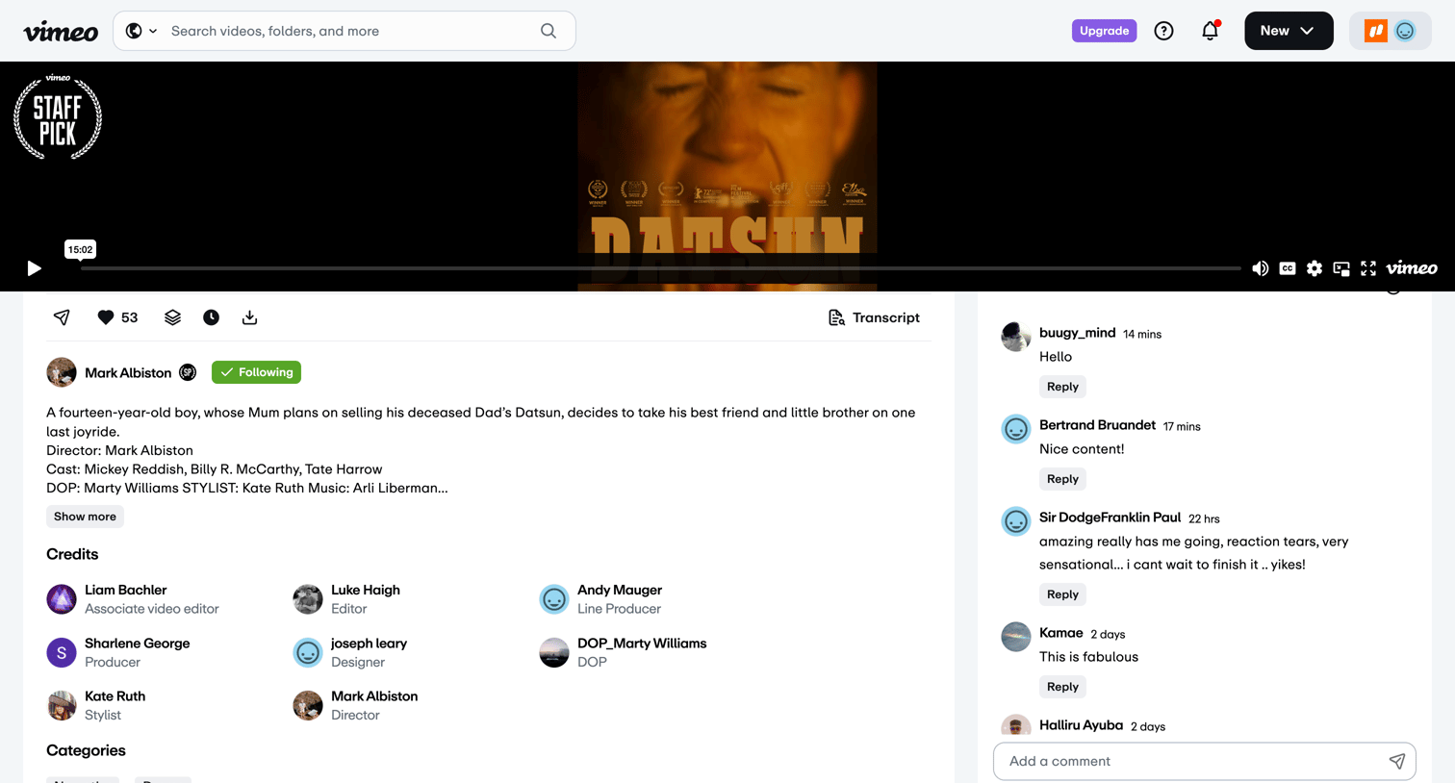Open the help question mark icon
1455x783 pixels.
(x=1163, y=31)
